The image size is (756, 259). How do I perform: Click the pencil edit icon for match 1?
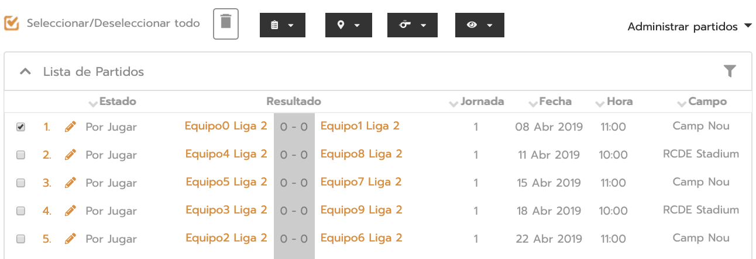click(70, 127)
